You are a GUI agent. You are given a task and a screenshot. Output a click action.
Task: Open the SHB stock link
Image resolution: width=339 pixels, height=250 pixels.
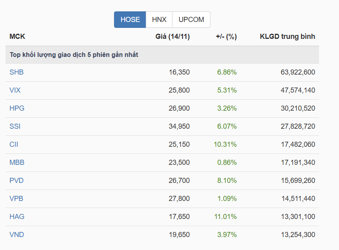pyautogui.click(x=16, y=72)
